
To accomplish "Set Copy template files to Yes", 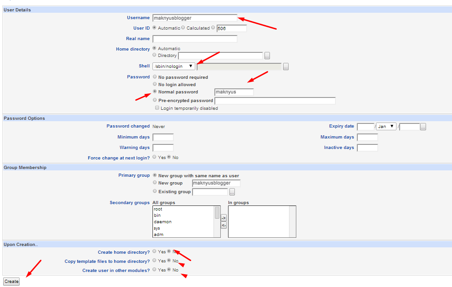I will pos(154,261).
